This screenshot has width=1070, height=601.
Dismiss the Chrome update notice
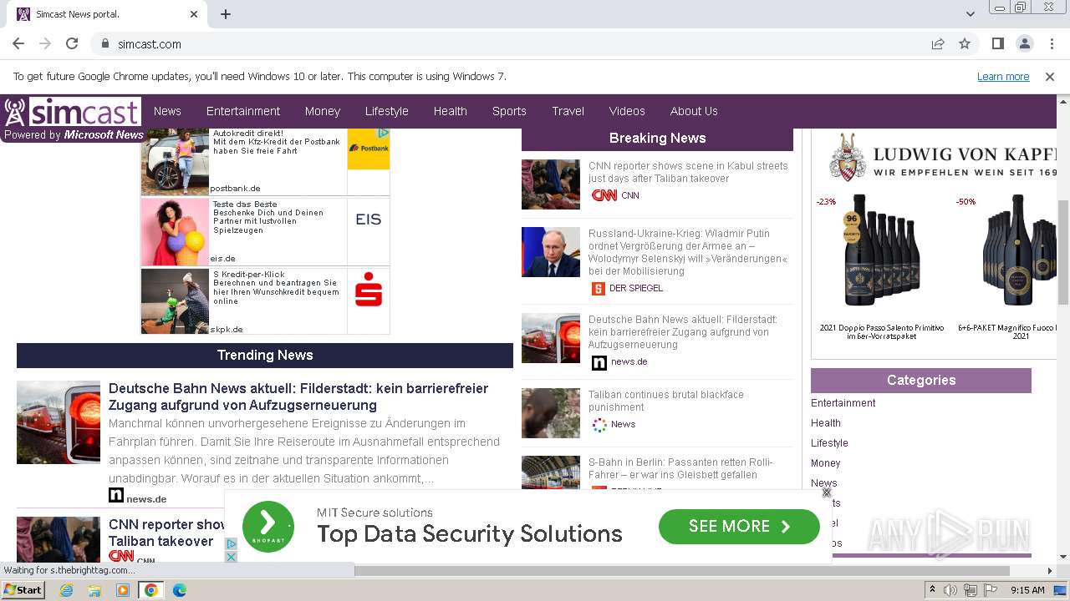(x=1050, y=76)
